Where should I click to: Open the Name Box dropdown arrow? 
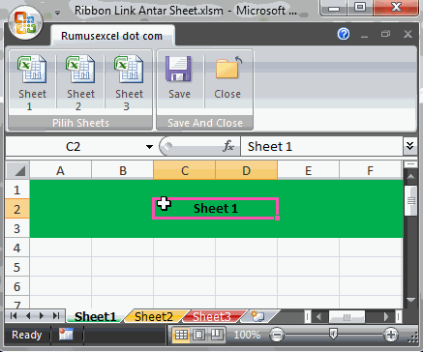click(149, 147)
